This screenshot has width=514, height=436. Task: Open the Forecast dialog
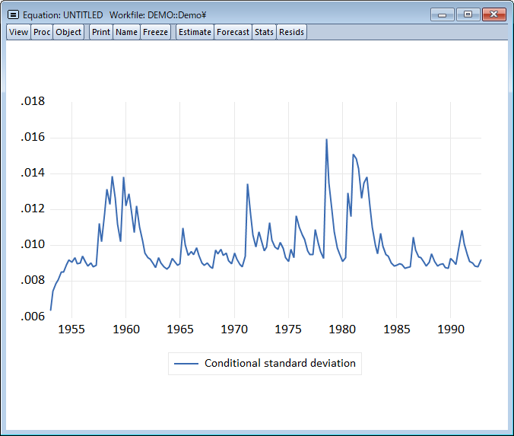coord(233,32)
